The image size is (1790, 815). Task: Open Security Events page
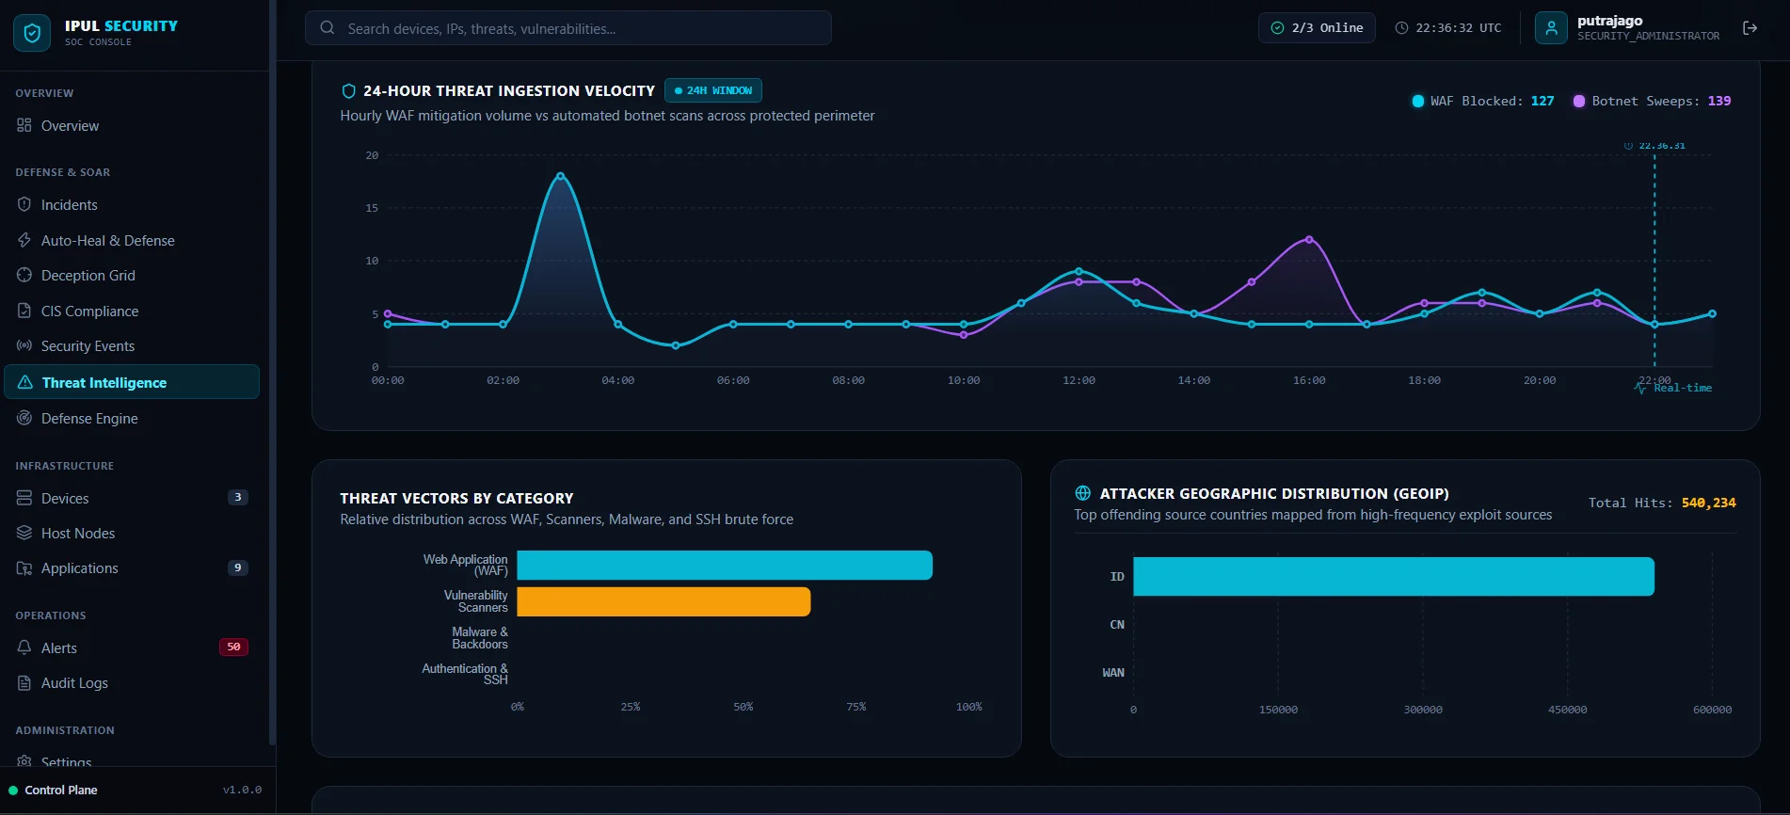tap(132, 345)
